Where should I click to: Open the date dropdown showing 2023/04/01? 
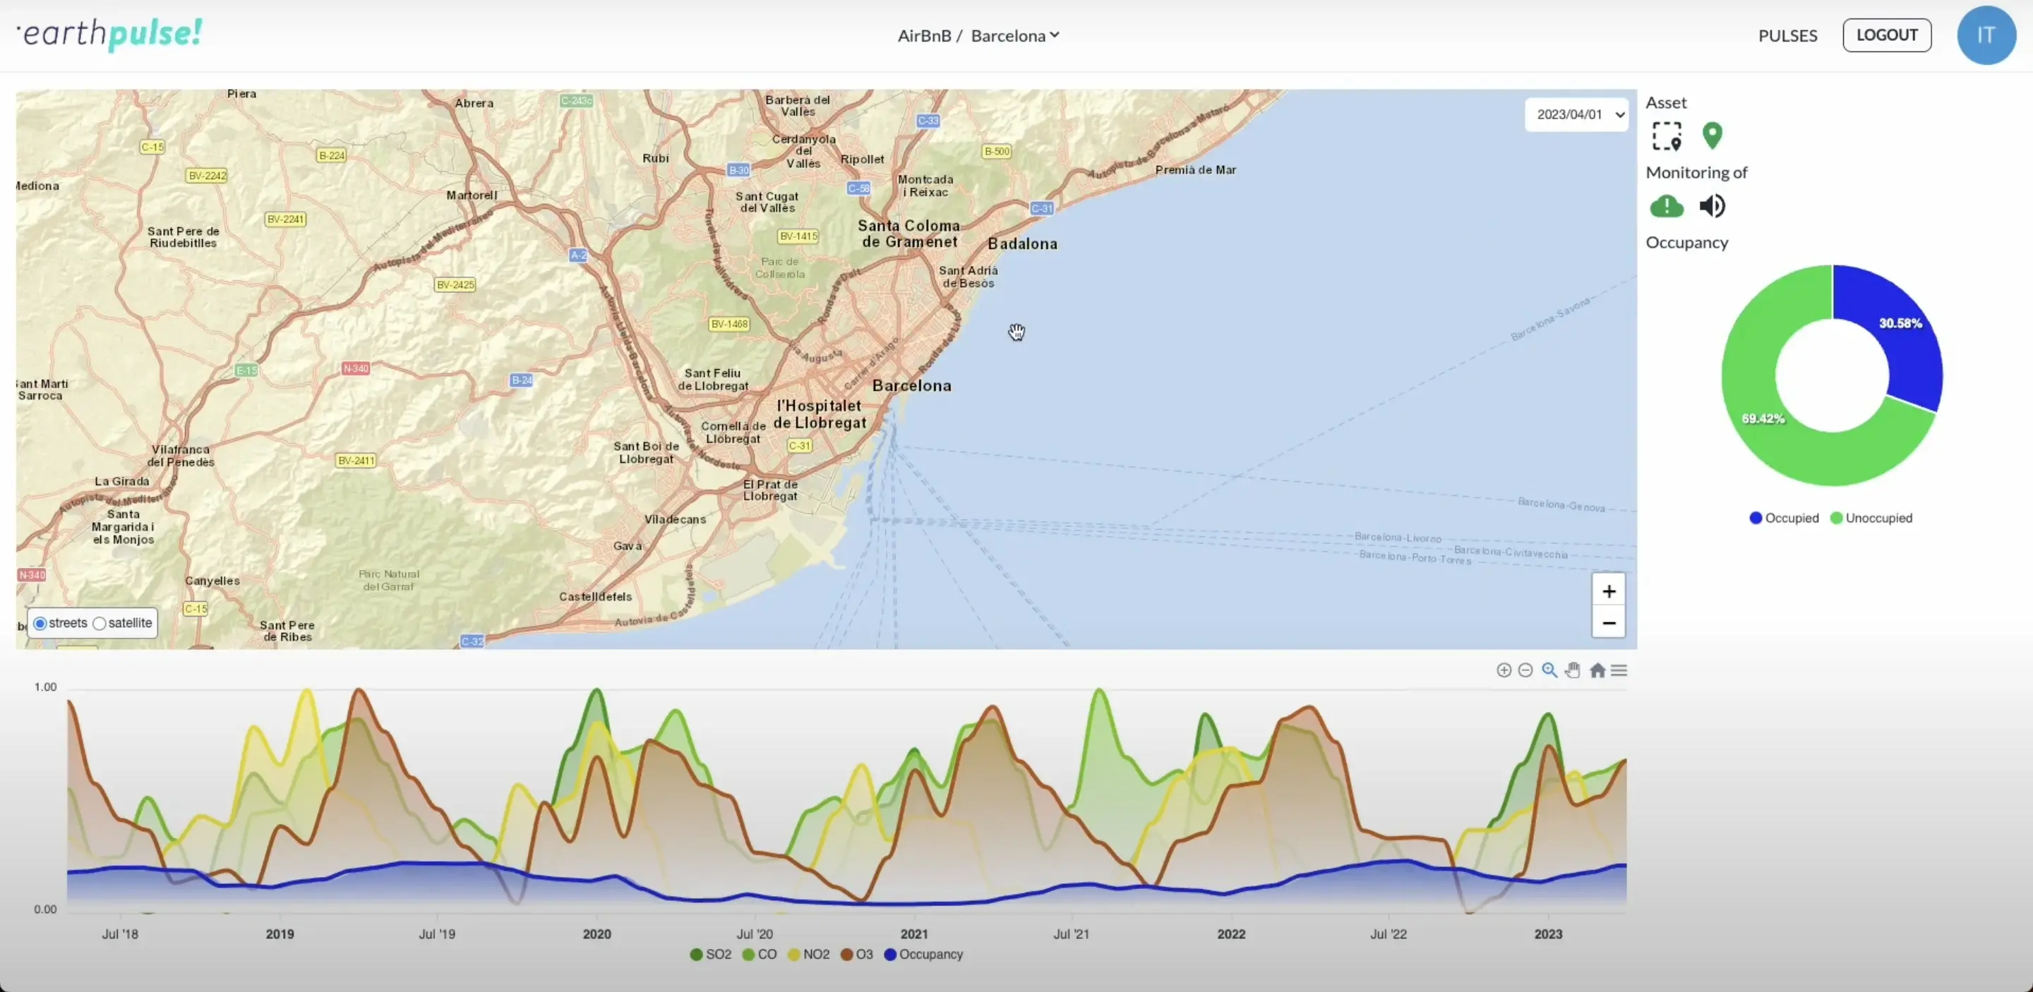click(1576, 114)
